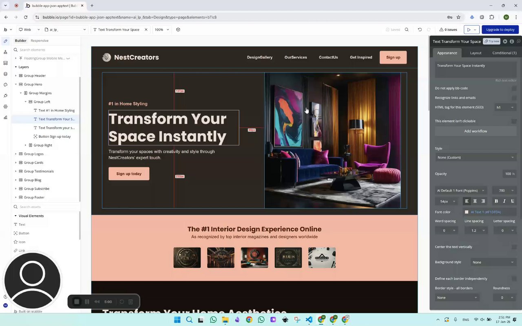Open the Settings gear icon in left sidebar
Image resolution: width=522 pixels, height=326 pixels.
click(5, 106)
